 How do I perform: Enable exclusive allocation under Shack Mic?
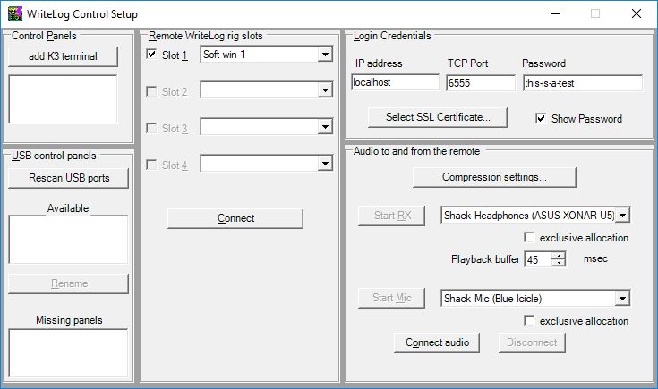pyautogui.click(x=529, y=321)
